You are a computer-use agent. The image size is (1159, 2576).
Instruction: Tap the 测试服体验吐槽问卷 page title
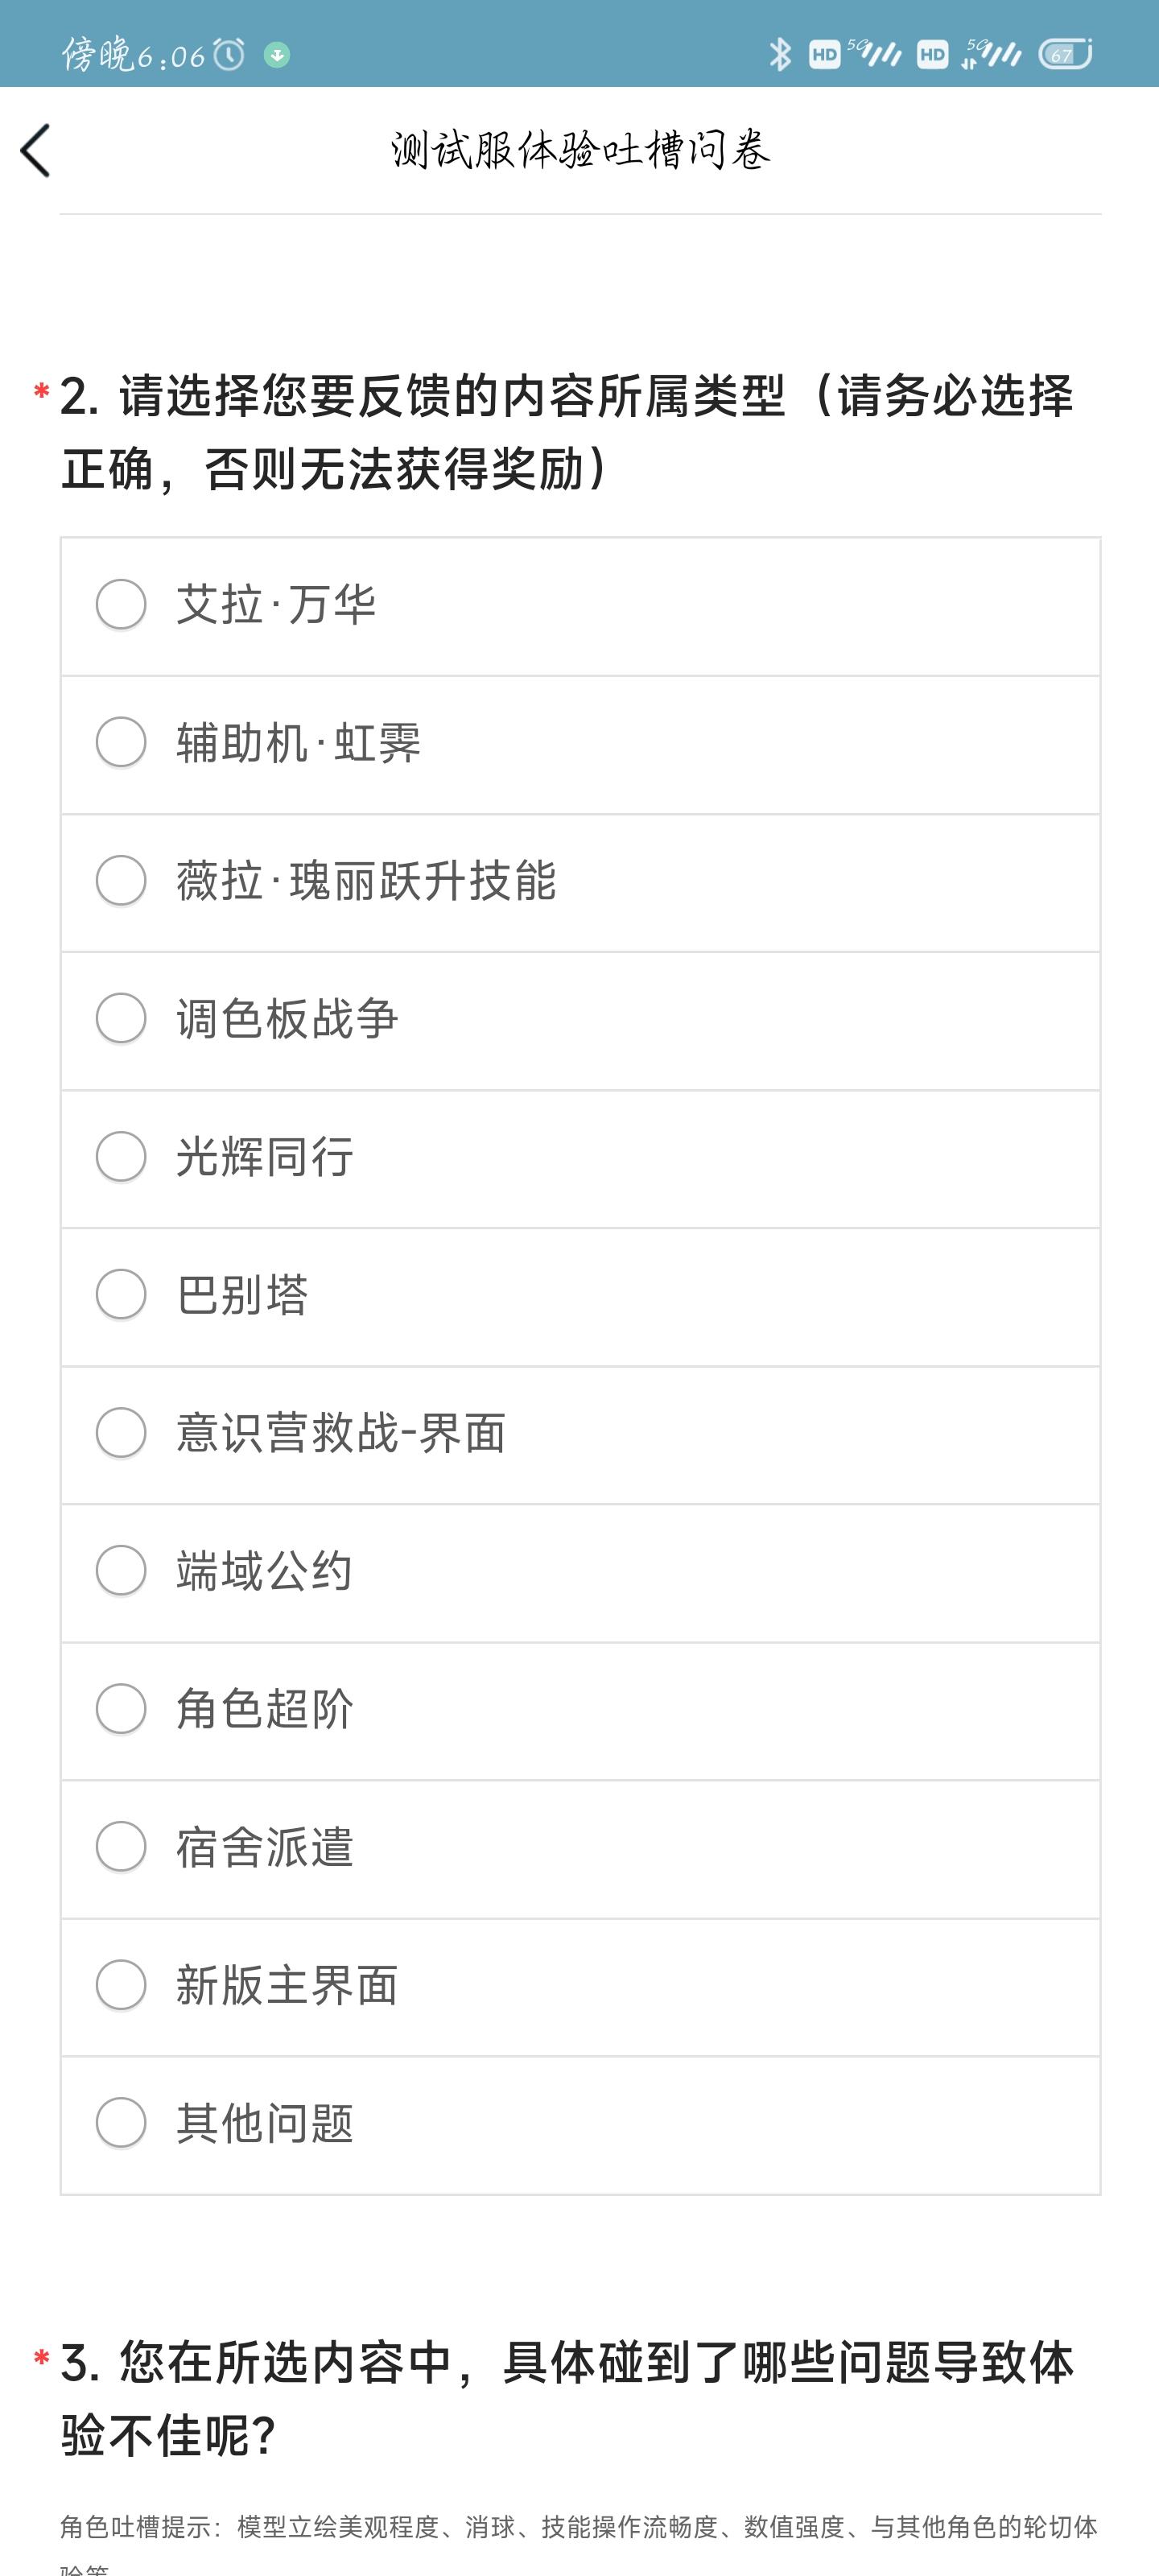581,151
